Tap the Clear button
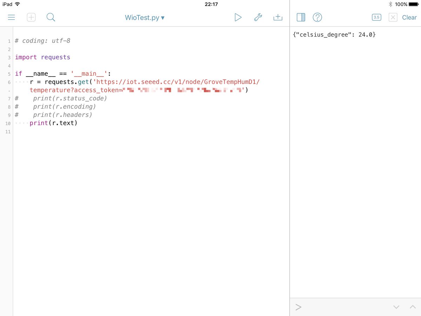This screenshot has width=421, height=316. pyautogui.click(x=409, y=17)
